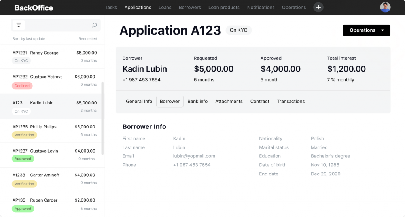Click the filter icon in the sidebar
The height and width of the screenshot is (217, 405).
pyautogui.click(x=19, y=25)
